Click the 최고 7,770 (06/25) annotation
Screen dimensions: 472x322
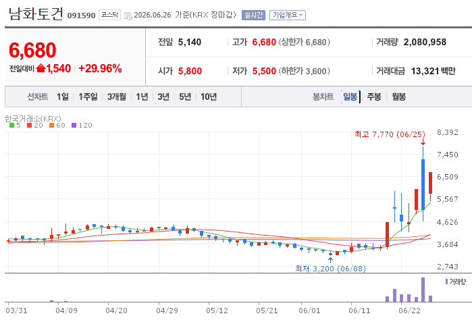[x=390, y=134]
